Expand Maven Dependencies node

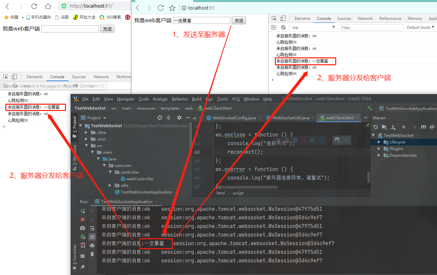[x=379, y=155]
